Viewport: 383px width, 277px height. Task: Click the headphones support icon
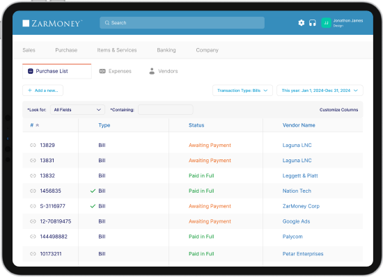(x=313, y=23)
